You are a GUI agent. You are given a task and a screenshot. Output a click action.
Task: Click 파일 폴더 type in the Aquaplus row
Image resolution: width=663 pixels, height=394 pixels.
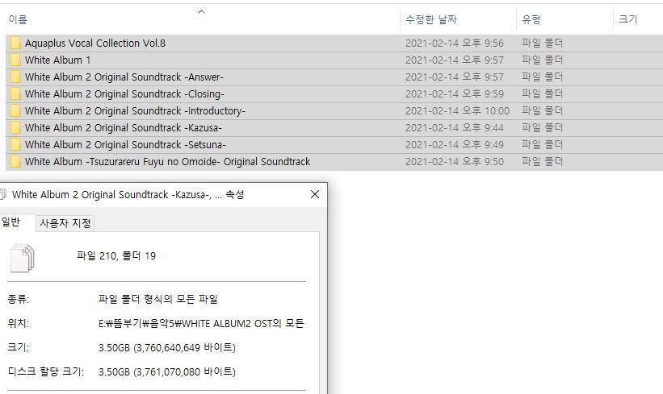[542, 43]
